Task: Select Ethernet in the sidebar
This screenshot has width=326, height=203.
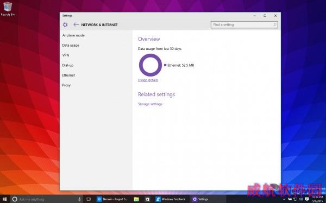Action: click(68, 75)
